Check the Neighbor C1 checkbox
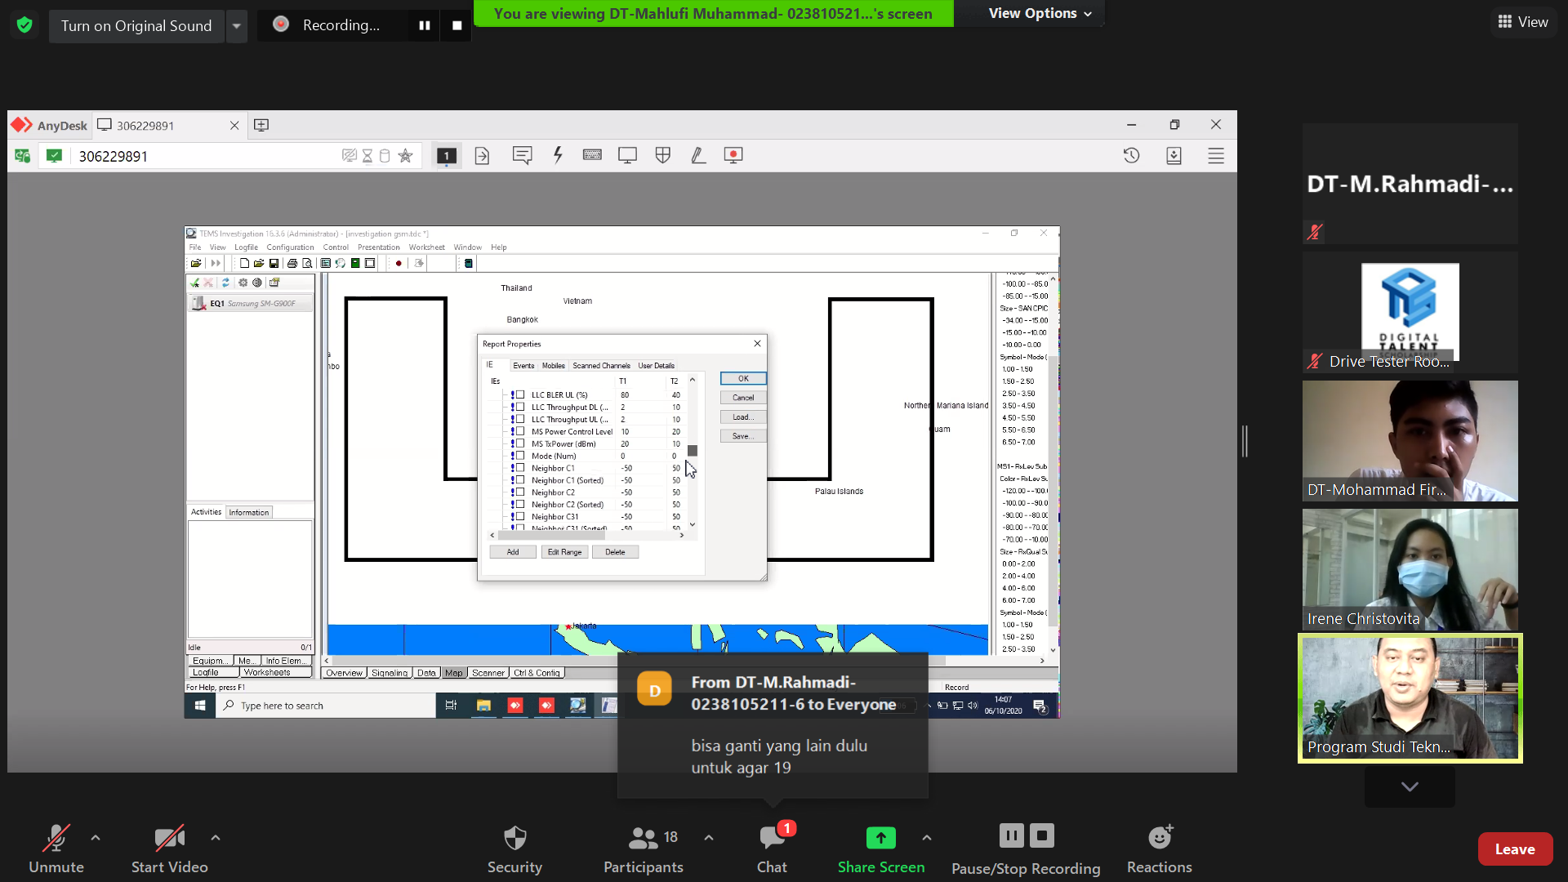This screenshot has width=1568, height=882. coord(520,468)
